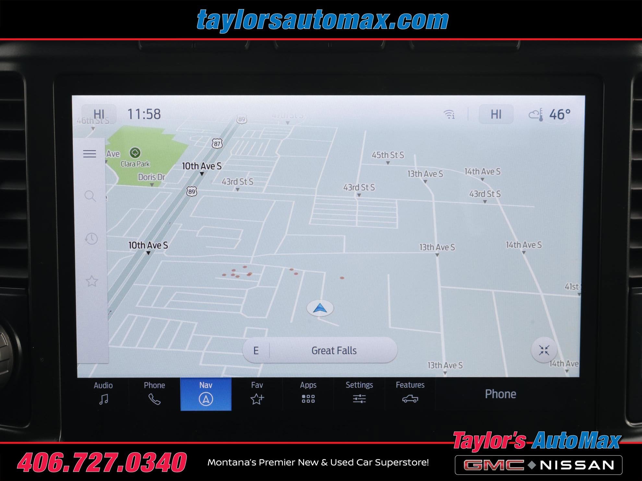The image size is (642, 481).
Task: Open the hamburger menu on map sidebar
Action: point(89,154)
